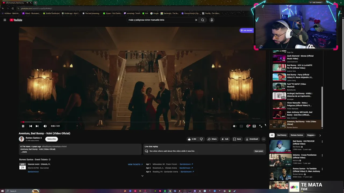The width and height of the screenshot is (344, 193).
Task: Open Spotify from the taskbar
Action: click(165, 191)
